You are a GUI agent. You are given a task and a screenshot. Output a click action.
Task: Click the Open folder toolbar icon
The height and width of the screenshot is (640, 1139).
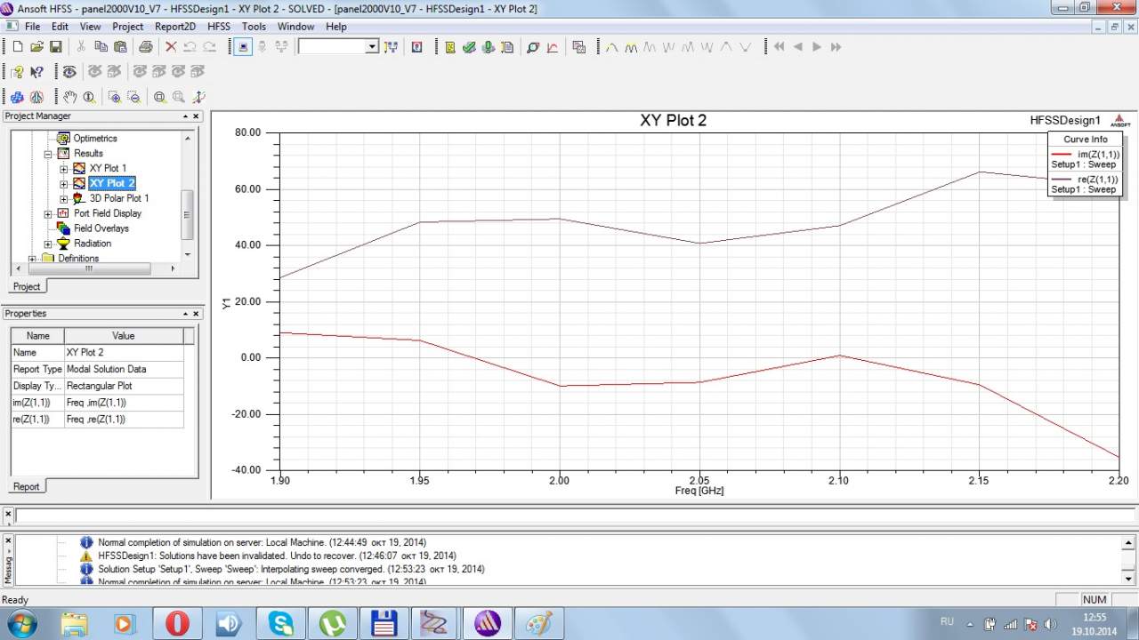36,47
